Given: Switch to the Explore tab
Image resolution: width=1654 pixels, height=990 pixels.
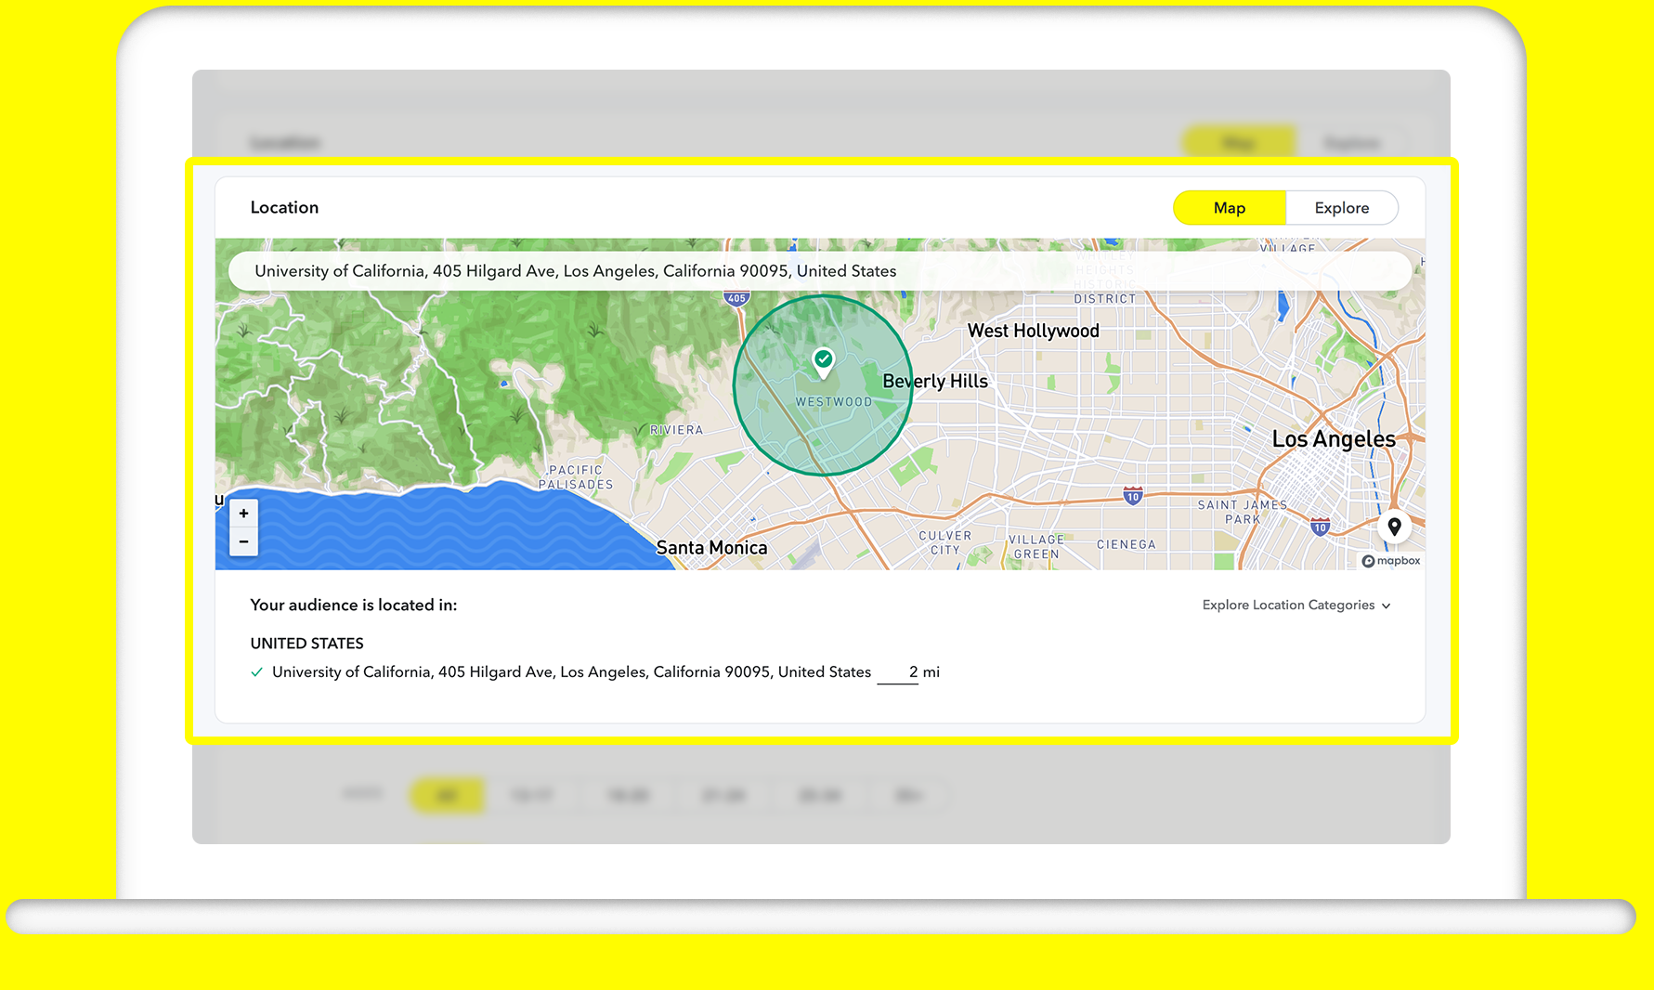Looking at the screenshot, I should [x=1342, y=208].
